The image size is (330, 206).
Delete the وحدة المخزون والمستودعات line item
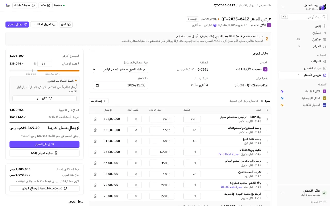pos(95,130)
